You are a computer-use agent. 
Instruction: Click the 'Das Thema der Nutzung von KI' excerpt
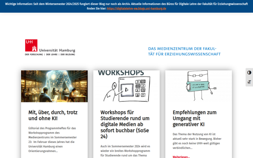pyautogui.click(x=197, y=141)
